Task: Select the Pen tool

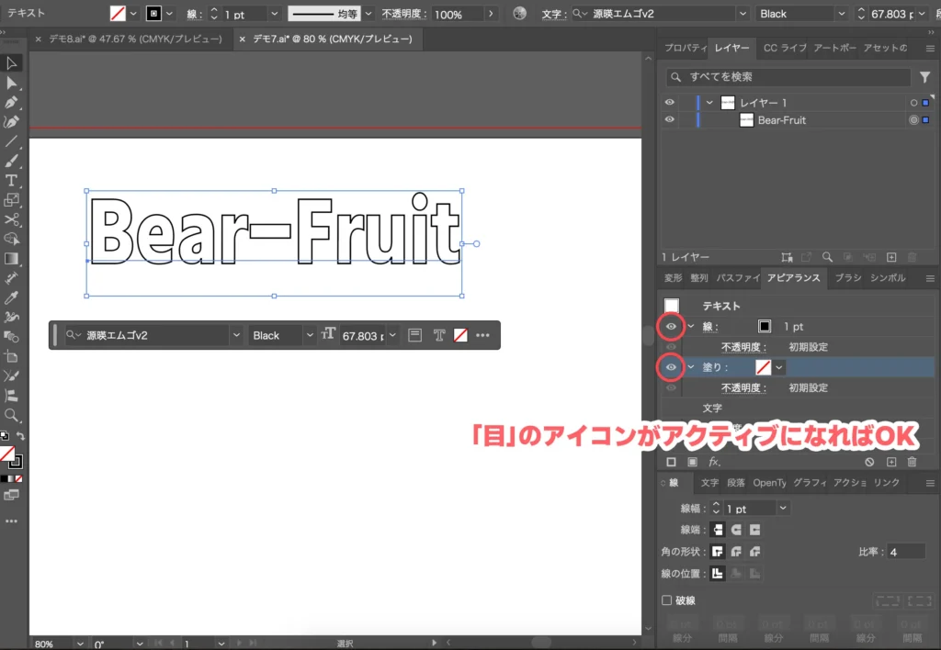Action: coord(12,102)
